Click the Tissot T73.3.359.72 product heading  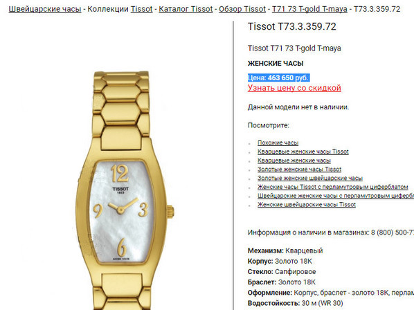[291, 27]
